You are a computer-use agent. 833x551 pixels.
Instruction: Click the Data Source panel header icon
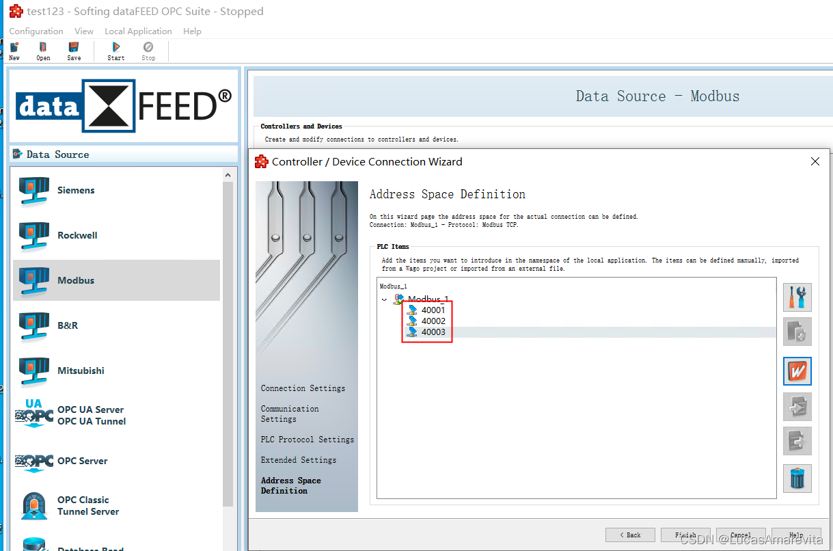point(18,154)
